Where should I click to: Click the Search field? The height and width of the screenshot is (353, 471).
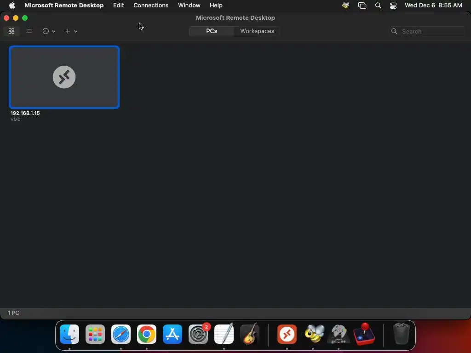[x=426, y=31]
